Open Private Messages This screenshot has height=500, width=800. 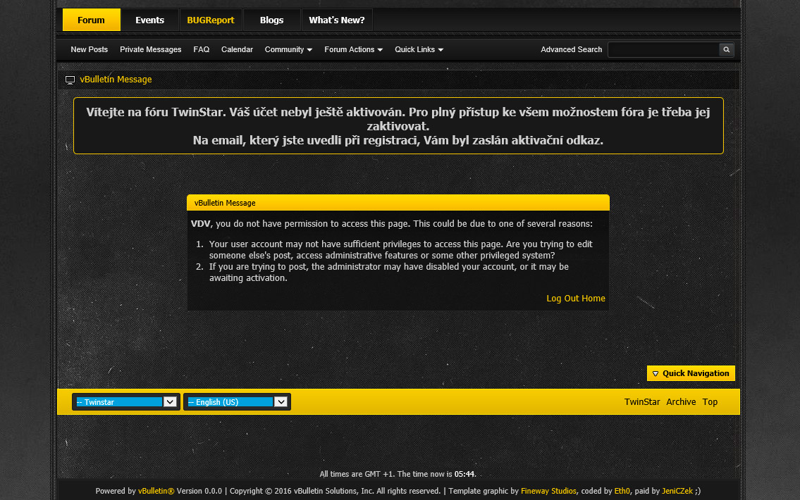pyautogui.click(x=150, y=49)
